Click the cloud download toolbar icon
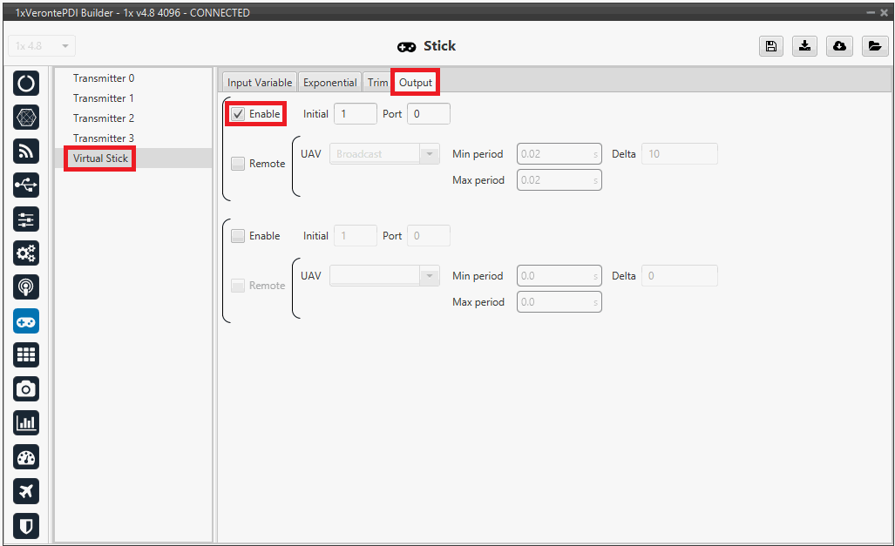895x546 pixels. pos(839,46)
